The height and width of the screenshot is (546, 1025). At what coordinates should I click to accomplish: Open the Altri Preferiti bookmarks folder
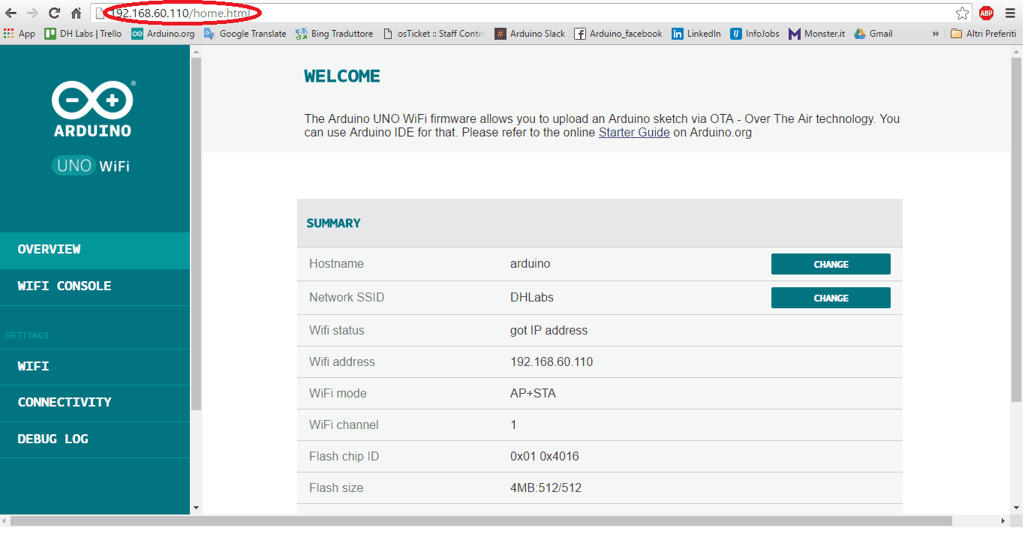pyautogui.click(x=983, y=34)
